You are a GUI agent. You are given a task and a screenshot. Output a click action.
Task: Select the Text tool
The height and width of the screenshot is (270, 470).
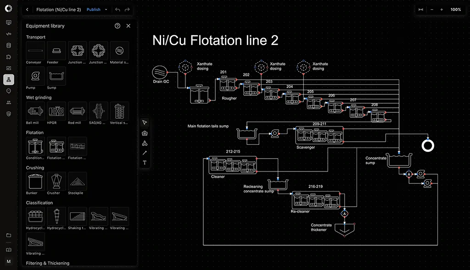(145, 163)
